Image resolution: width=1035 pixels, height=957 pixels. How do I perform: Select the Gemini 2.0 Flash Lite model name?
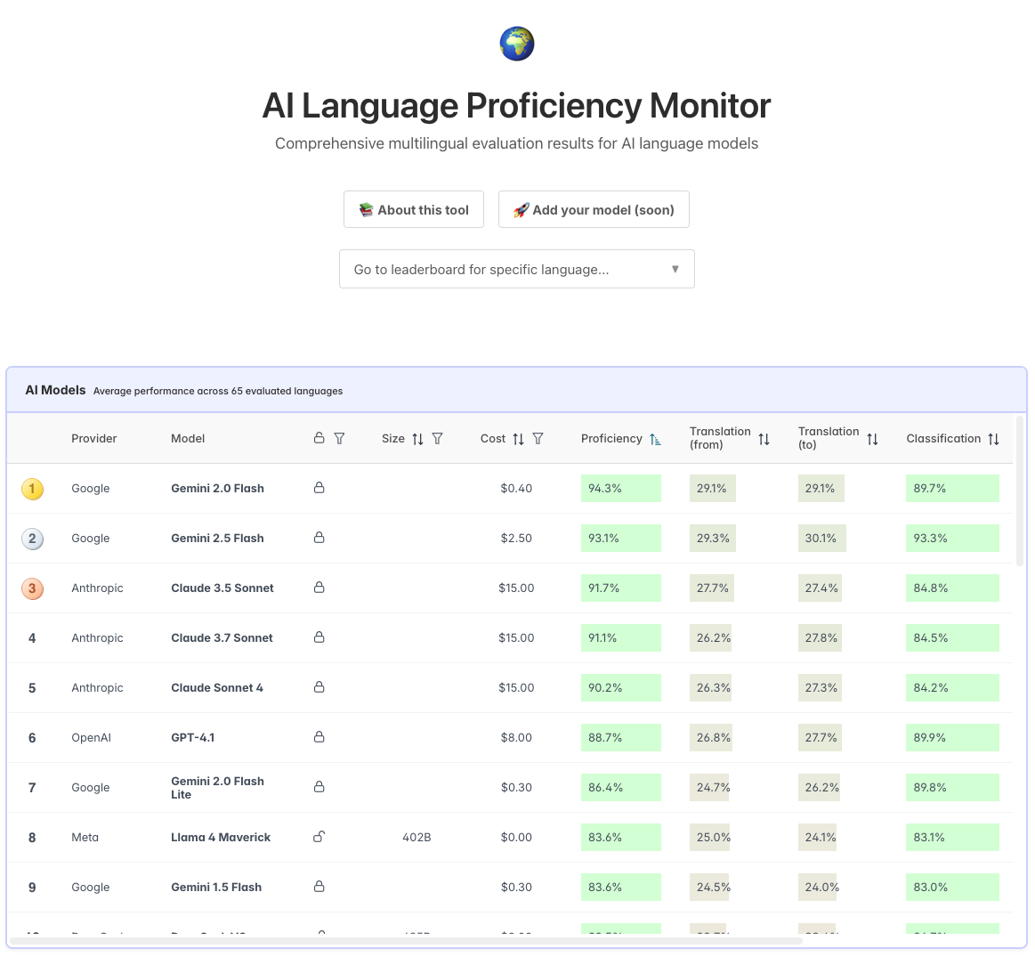pyautogui.click(x=217, y=787)
